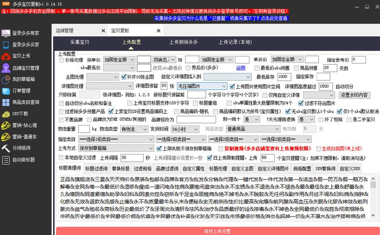
Task: Check 复制视频 checkbox
Action: point(221,149)
